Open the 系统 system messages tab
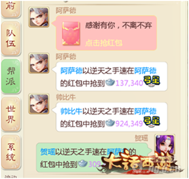Image resolution: width=189 pixels, height=179 pixels. (11, 152)
